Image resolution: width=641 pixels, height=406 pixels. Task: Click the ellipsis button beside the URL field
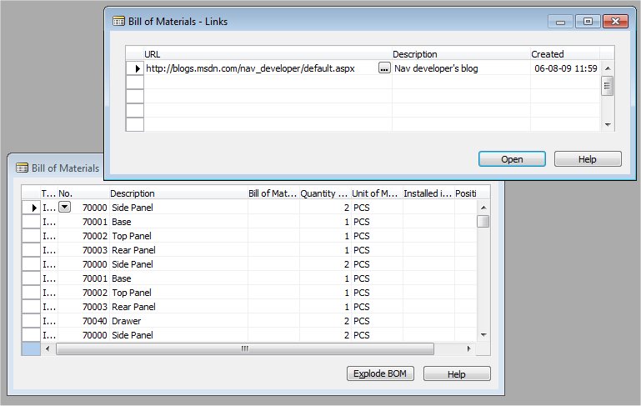coord(383,68)
